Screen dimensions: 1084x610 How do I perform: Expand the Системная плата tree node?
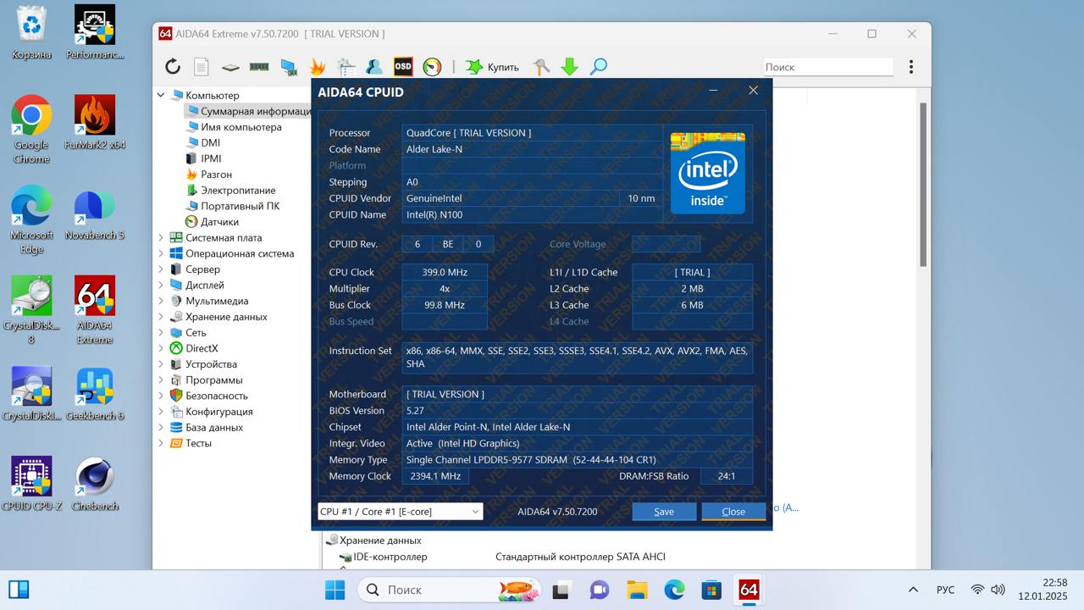click(x=161, y=238)
